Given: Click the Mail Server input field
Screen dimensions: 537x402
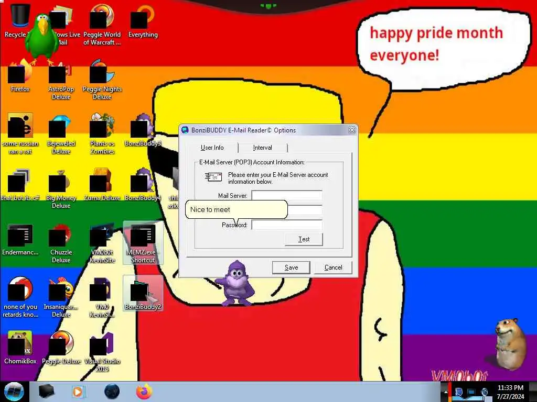Looking at the screenshot, I should pos(287,196).
